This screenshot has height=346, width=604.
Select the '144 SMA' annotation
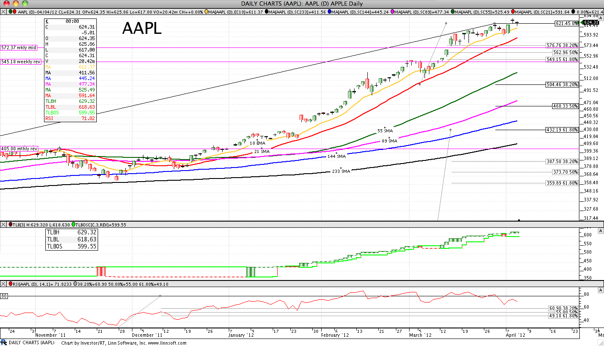(336, 156)
